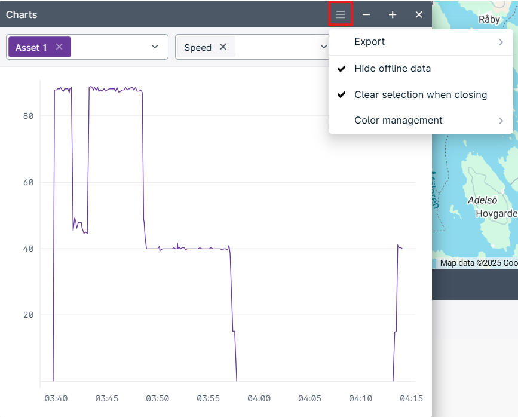Viewport: 518px width, 417px height.
Task: Remove the Speed tag via its X
Action: point(223,47)
